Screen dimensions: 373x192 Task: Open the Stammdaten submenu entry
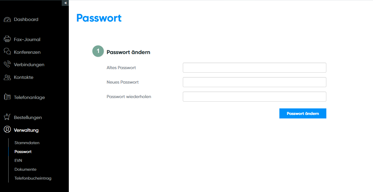click(x=27, y=143)
